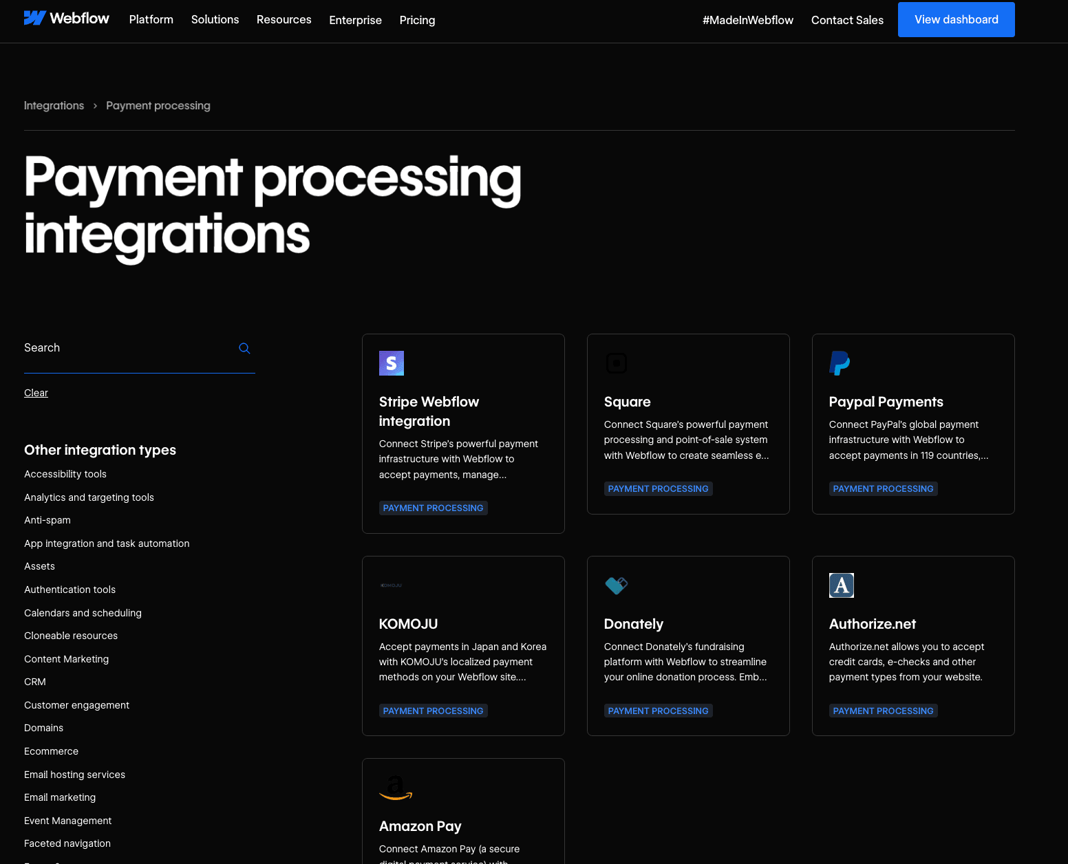
Task: Click the Clear link
Action: (x=36, y=393)
